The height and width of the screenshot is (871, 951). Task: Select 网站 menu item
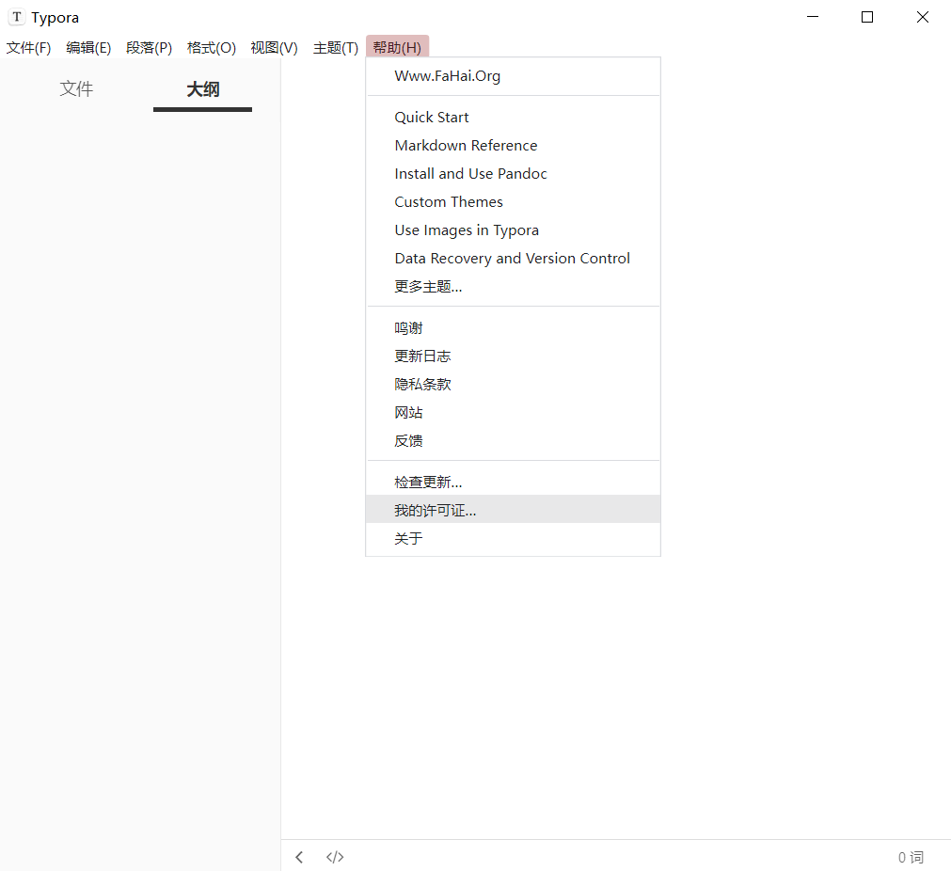pos(513,412)
